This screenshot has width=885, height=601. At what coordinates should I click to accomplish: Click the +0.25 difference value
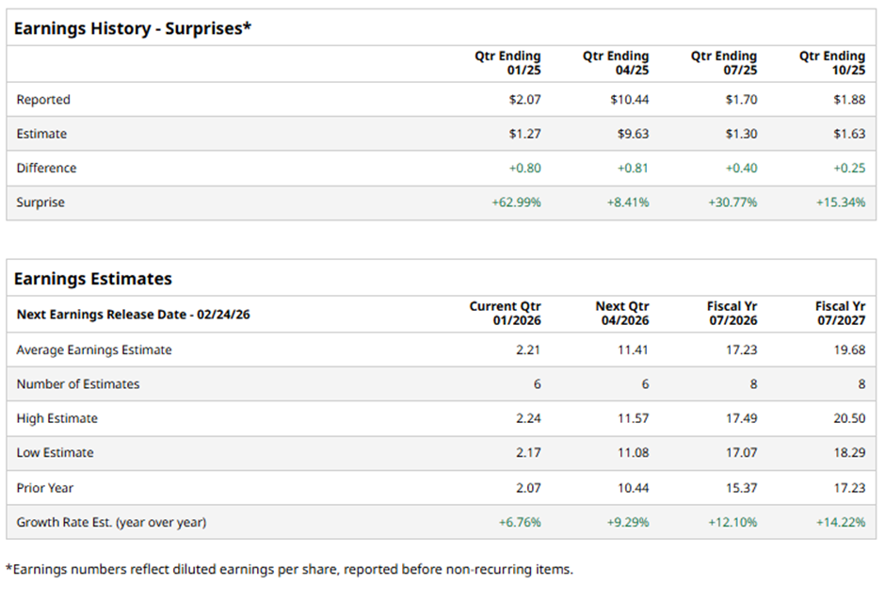848,169
